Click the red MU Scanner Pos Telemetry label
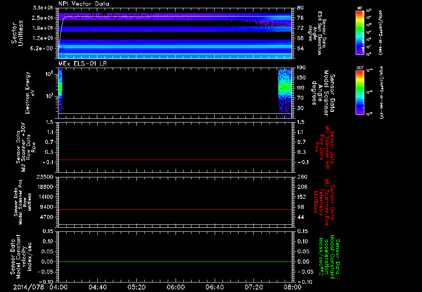422x292 pixels. (324, 202)
